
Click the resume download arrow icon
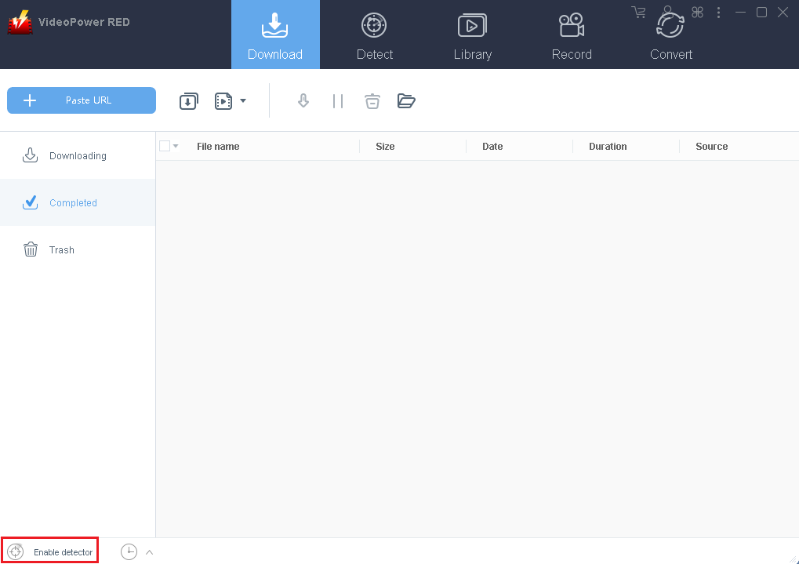(303, 101)
